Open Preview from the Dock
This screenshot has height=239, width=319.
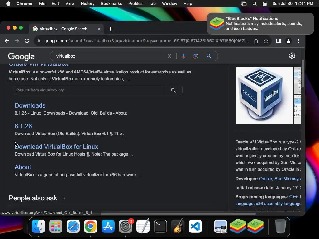(221, 226)
